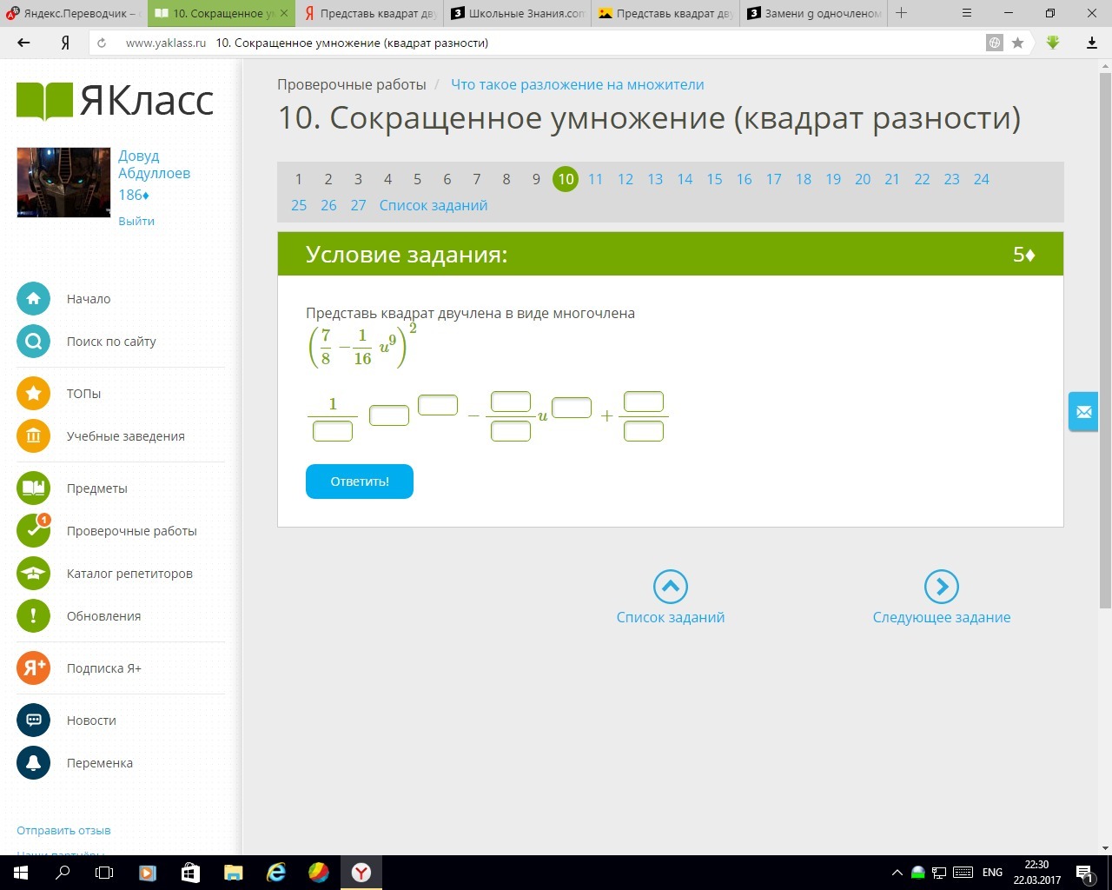Show hidden system tray icons

point(897,873)
